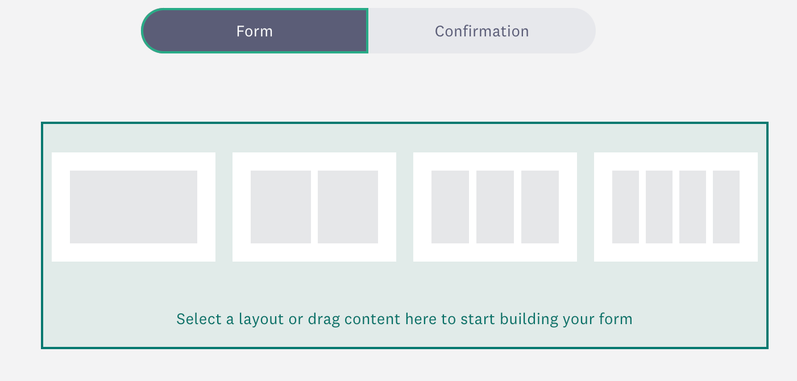Select the one-column layout thumbnail
The height and width of the screenshot is (381, 797).
(x=134, y=207)
